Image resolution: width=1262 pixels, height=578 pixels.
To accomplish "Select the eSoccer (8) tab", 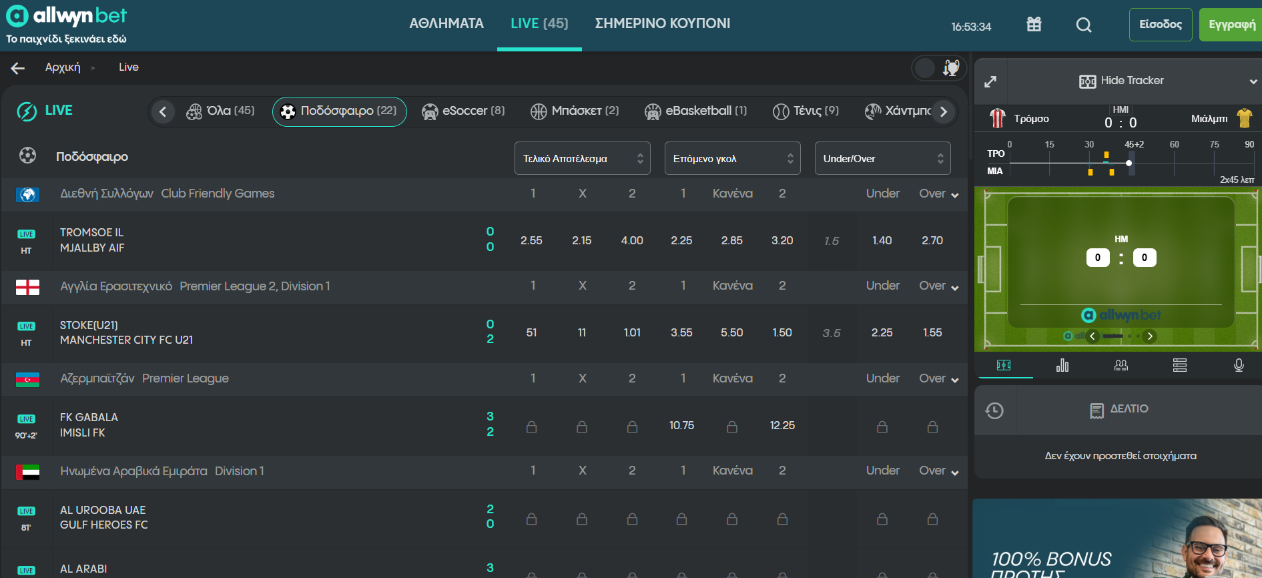I will coord(463,111).
